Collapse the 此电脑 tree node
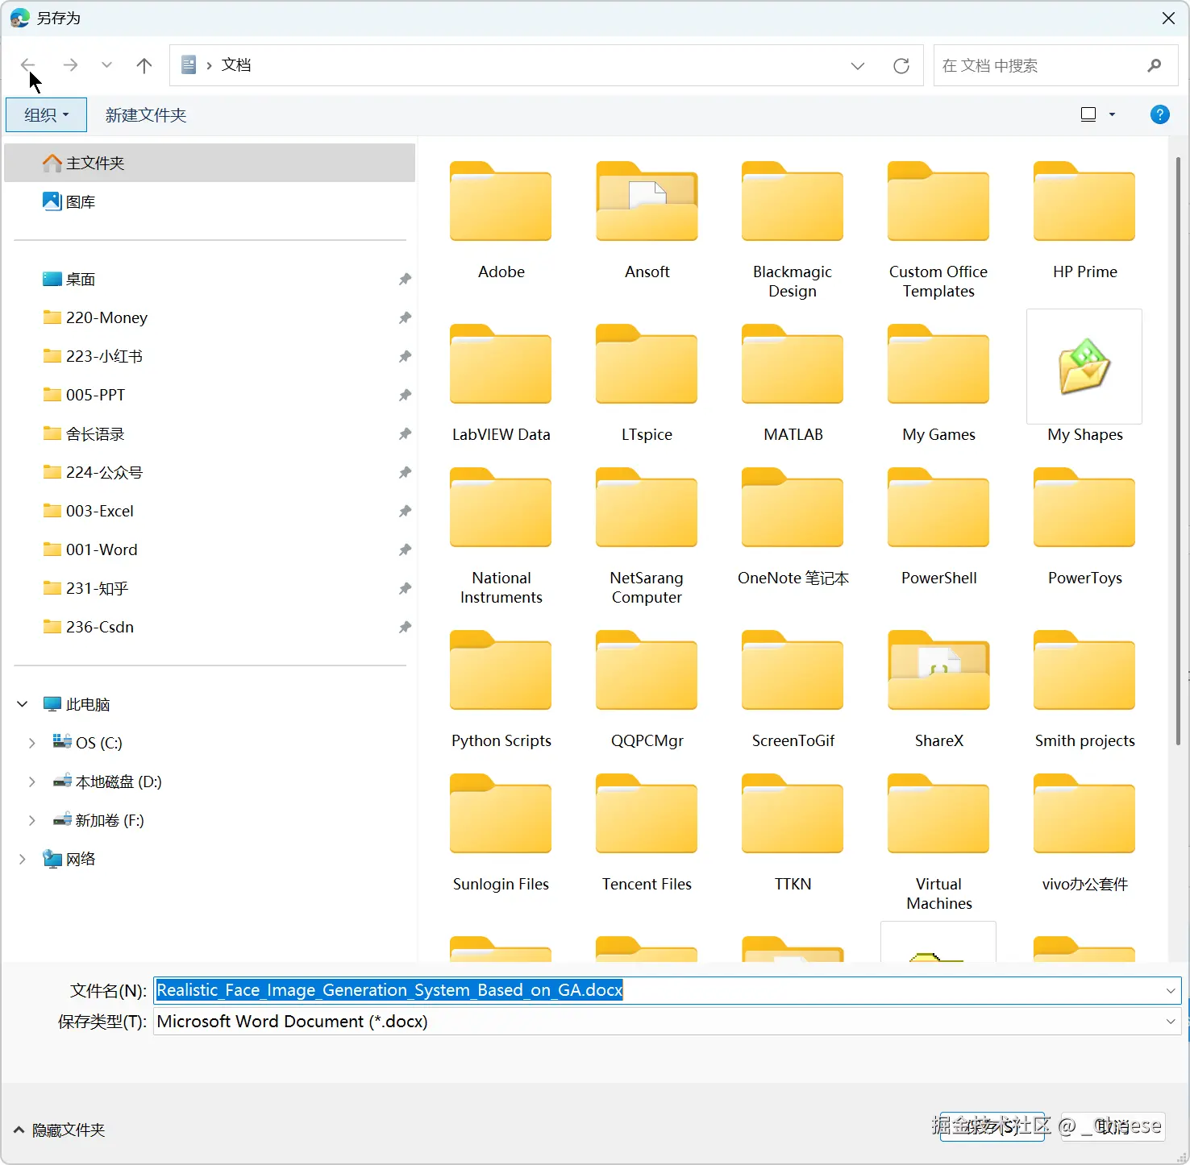The image size is (1190, 1165). point(23,704)
